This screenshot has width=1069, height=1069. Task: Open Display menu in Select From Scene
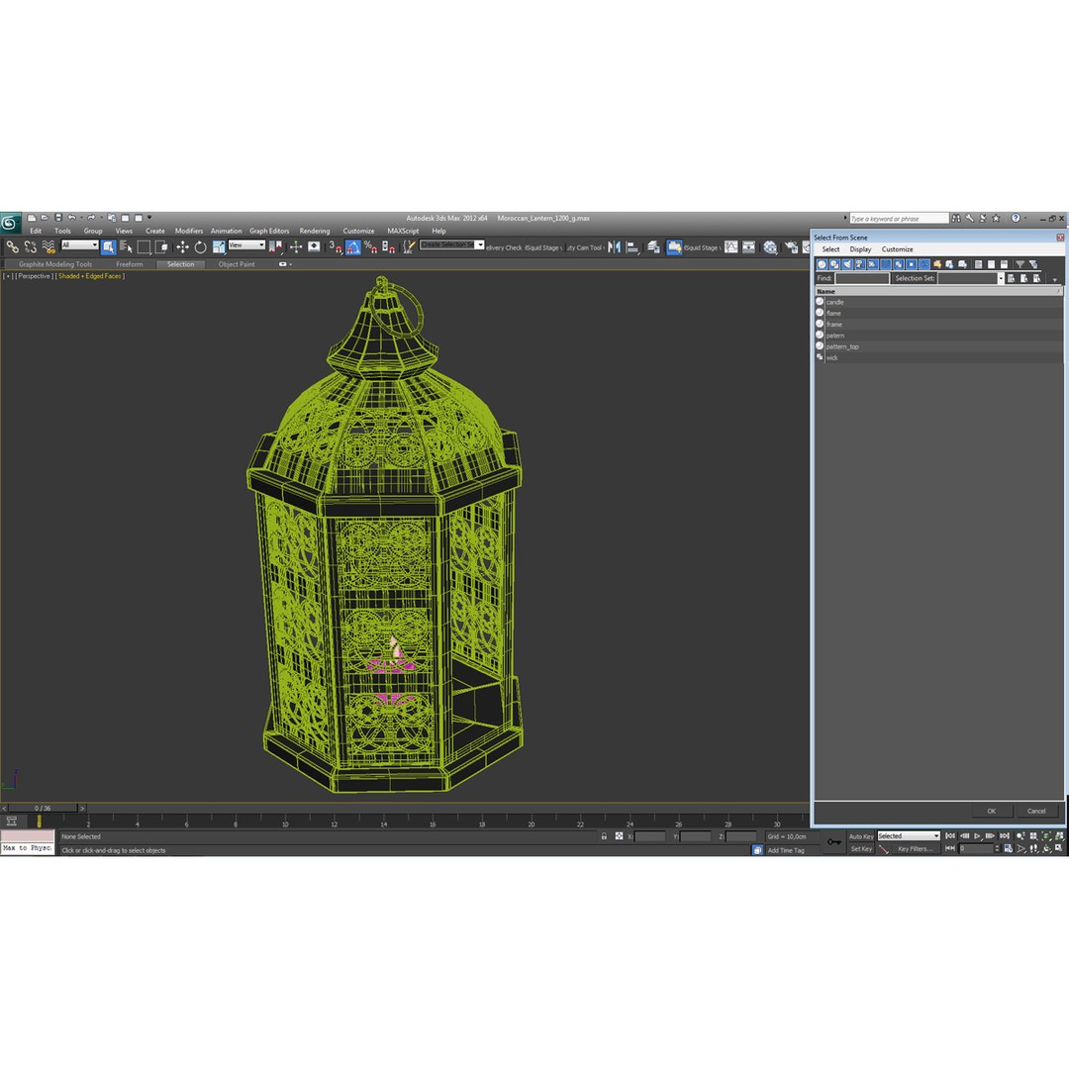pos(860,249)
